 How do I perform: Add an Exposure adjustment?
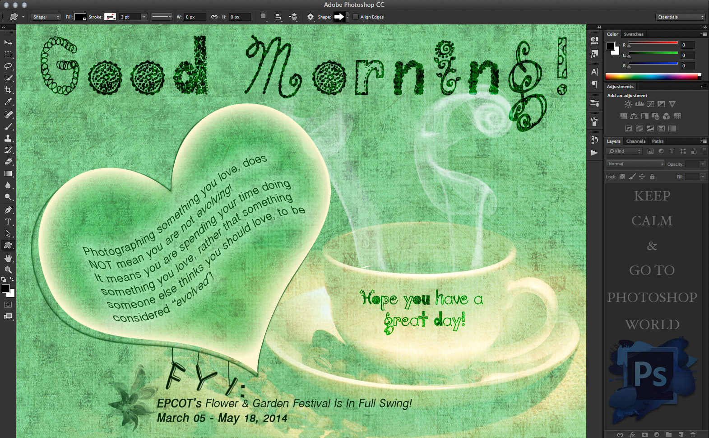coord(661,104)
